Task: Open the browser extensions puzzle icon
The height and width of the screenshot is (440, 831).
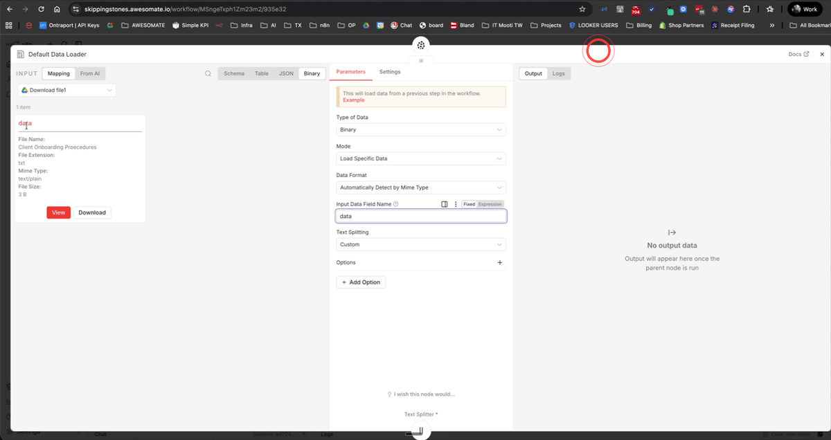Action: point(747,10)
